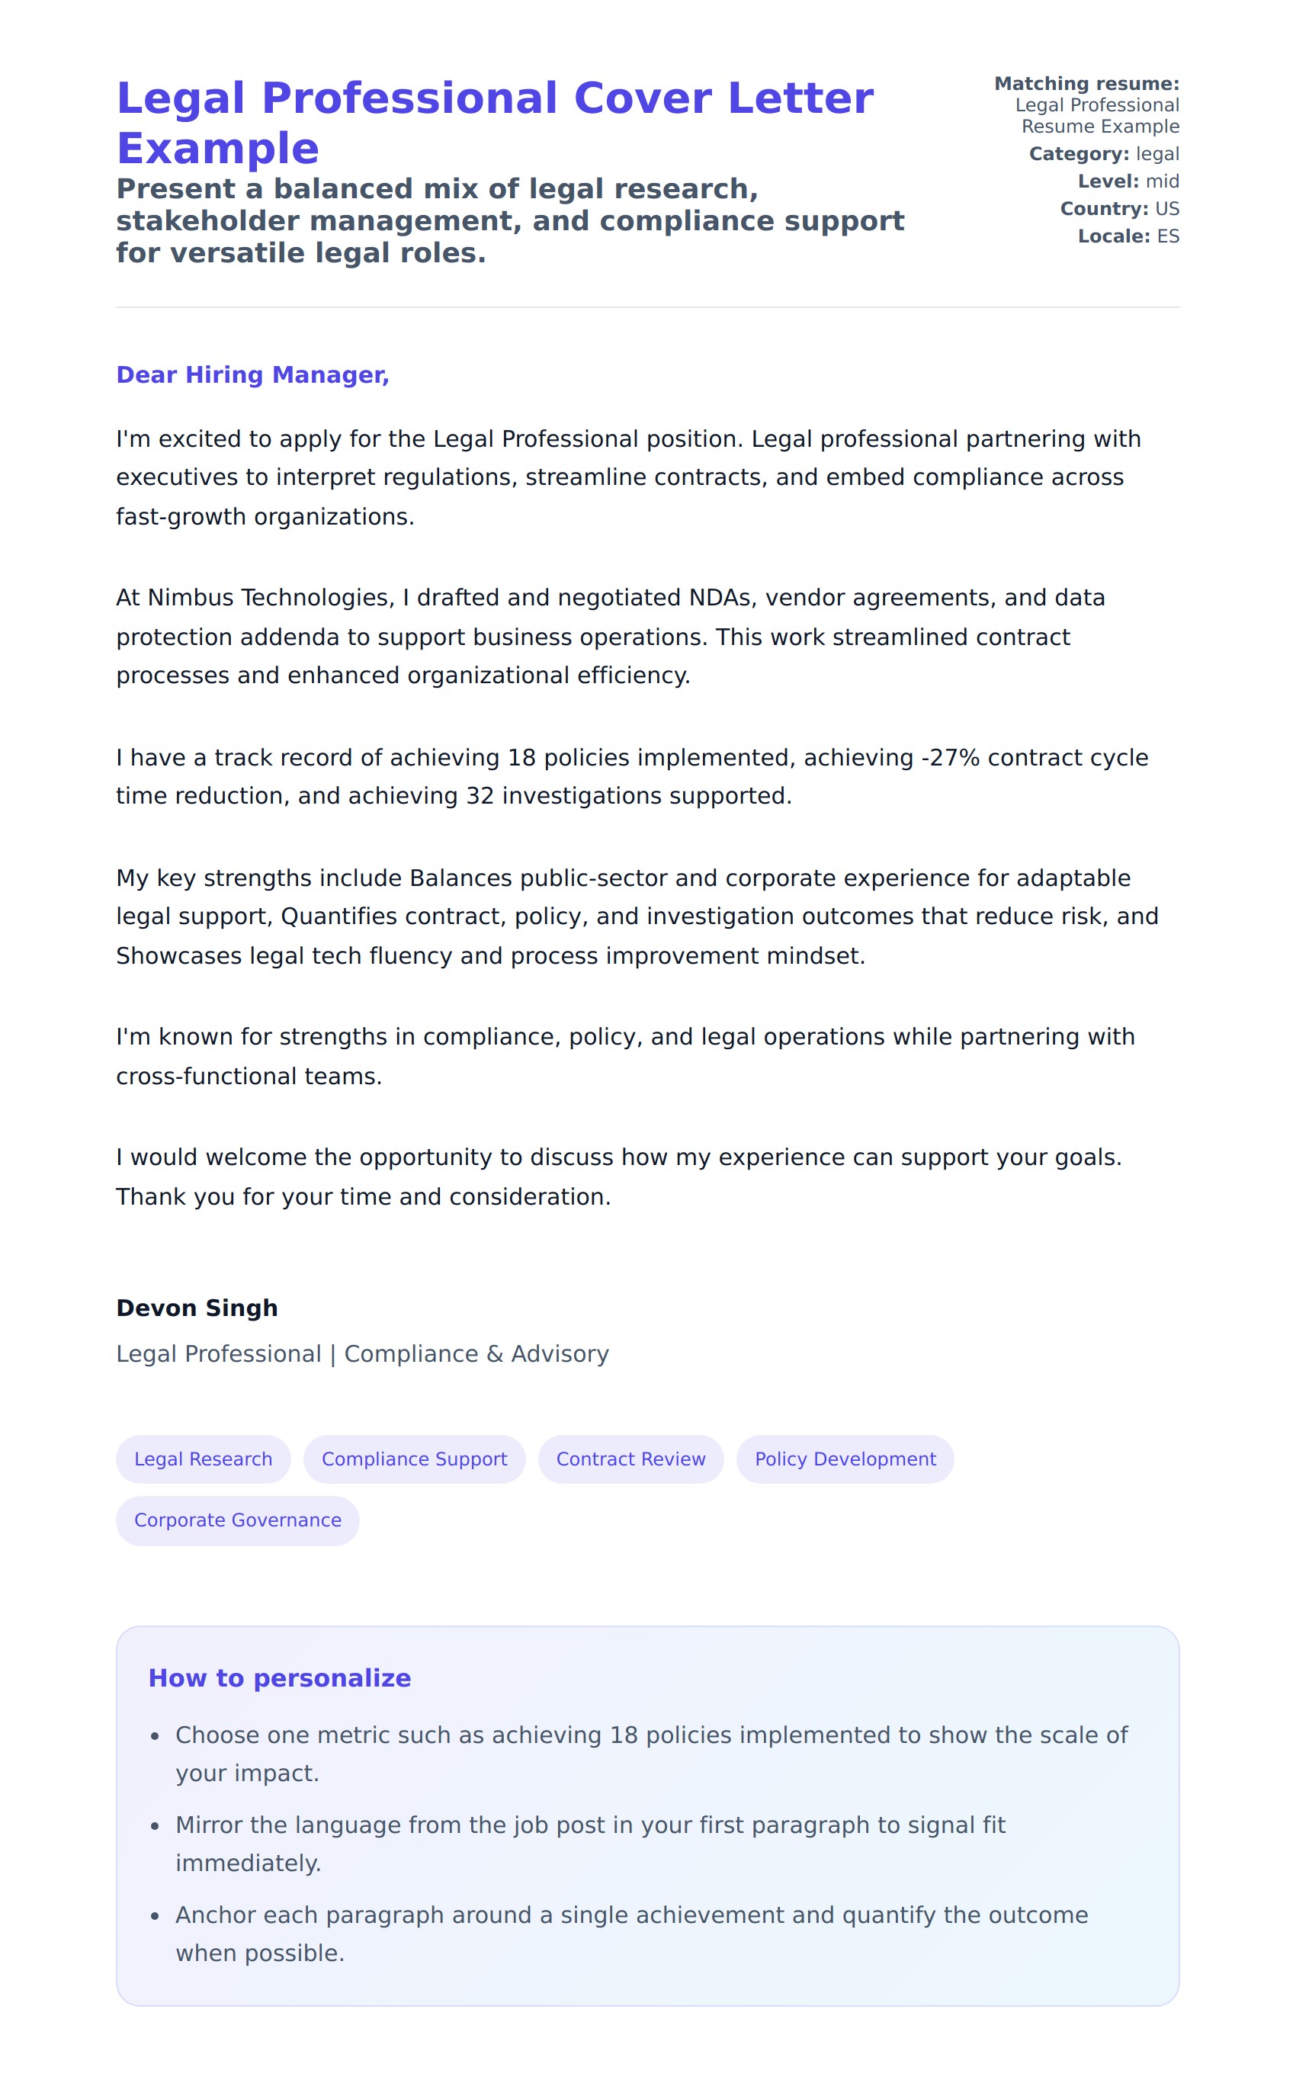The image size is (1296, 2080).
Task: Click the Compliance & Advisory tagline under the name
Action: [363, 1354]
